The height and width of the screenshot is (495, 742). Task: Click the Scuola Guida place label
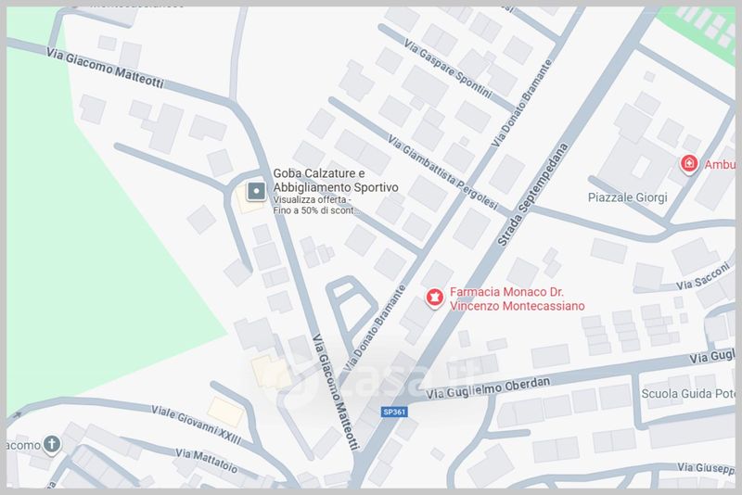pos(688,393)
